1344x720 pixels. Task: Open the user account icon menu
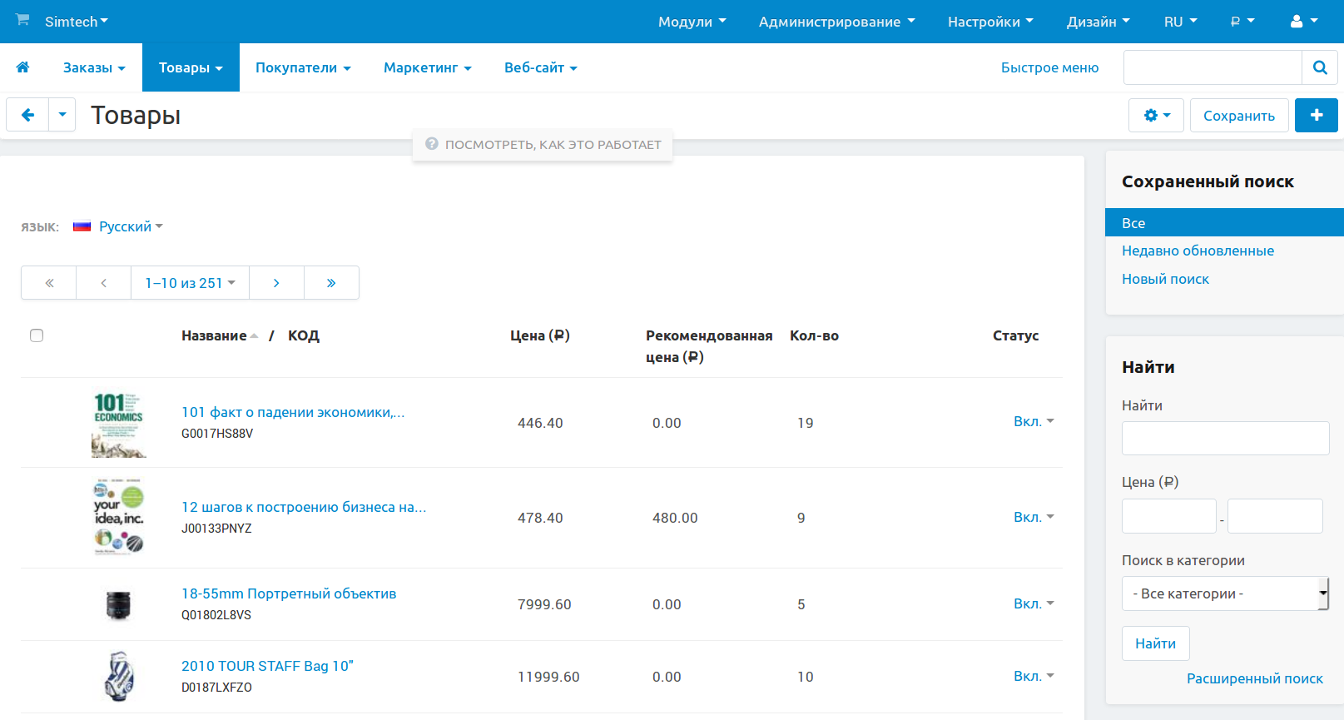(1302, 22)
